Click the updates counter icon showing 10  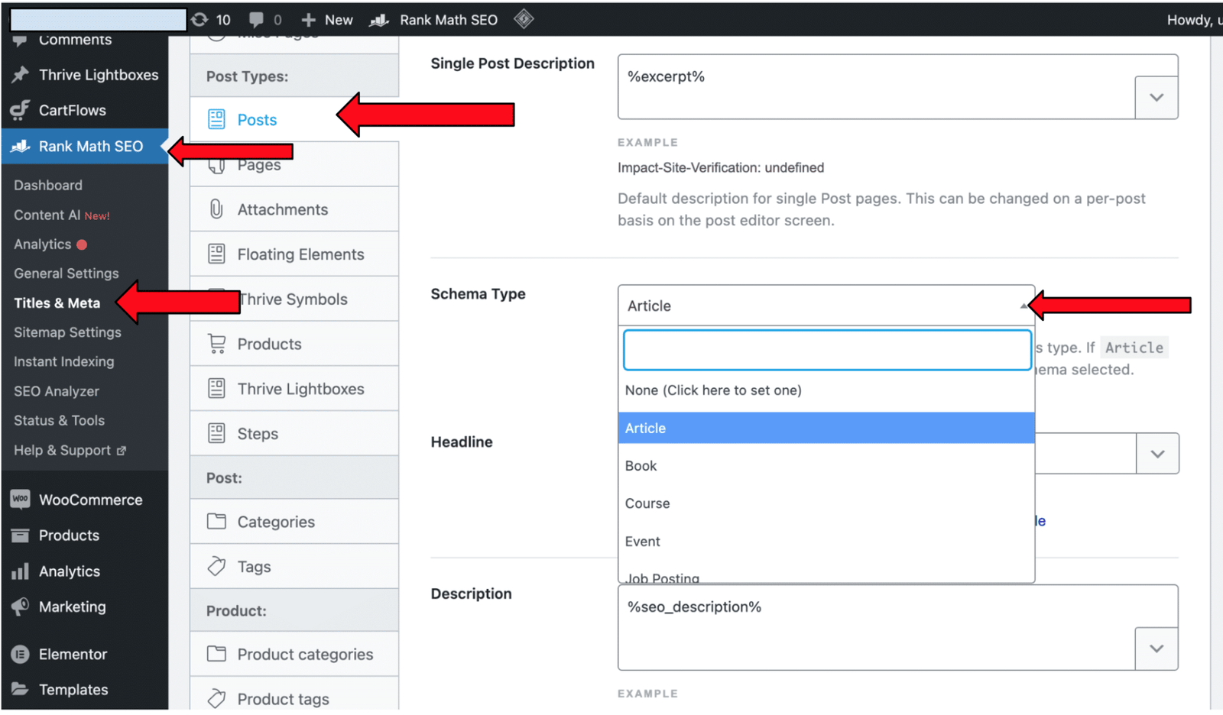point(200,20)
